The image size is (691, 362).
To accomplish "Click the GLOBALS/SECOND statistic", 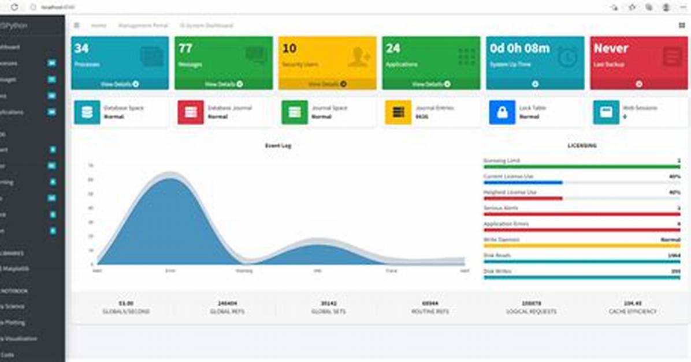I will point(126,307).
